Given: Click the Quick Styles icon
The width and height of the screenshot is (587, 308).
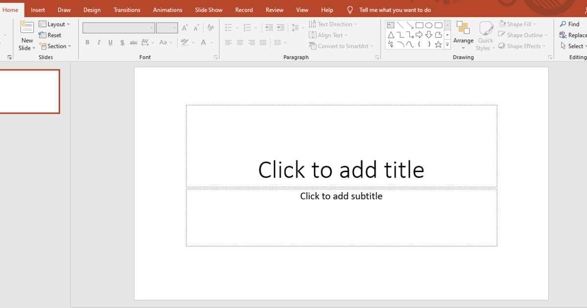Looking at the screenshot, I should tap(485, 28).
